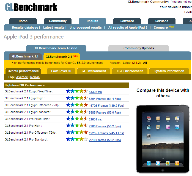Open the Results database link
The height and width of the screenshot is (176, 192).
pyautogui.click(x=25, y=28)
